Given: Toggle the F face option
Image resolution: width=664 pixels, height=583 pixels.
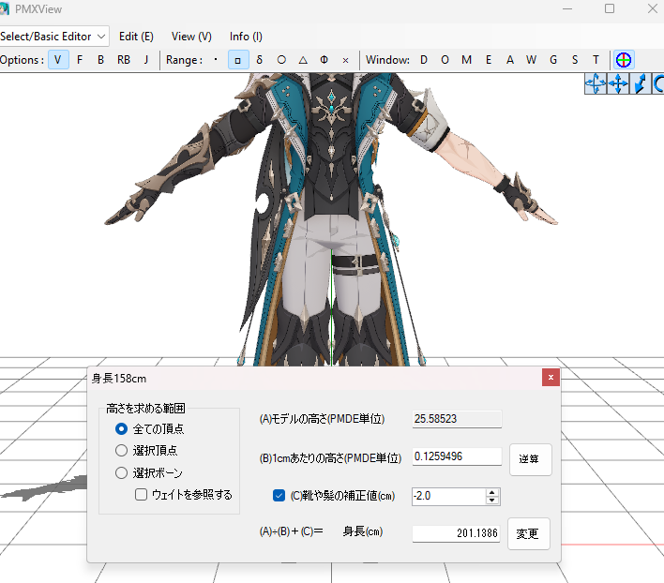Looking at the screenshot, I should tap(80, 60).
